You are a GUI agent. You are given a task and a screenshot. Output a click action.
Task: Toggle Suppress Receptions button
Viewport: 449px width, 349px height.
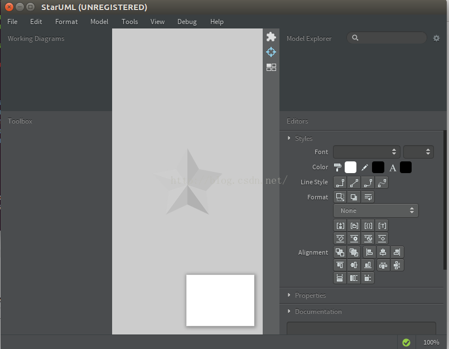pos(368,238)
